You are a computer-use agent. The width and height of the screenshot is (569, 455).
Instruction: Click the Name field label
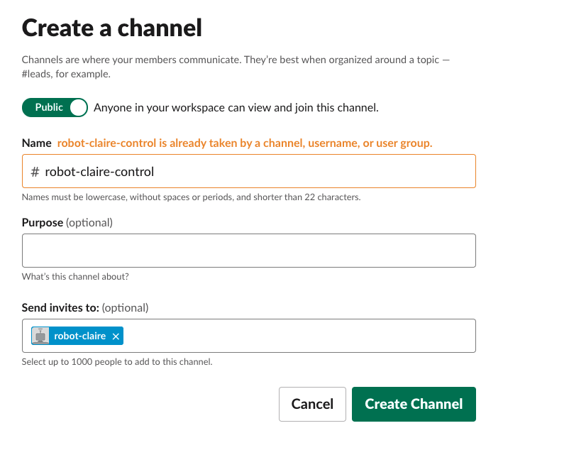36,143
